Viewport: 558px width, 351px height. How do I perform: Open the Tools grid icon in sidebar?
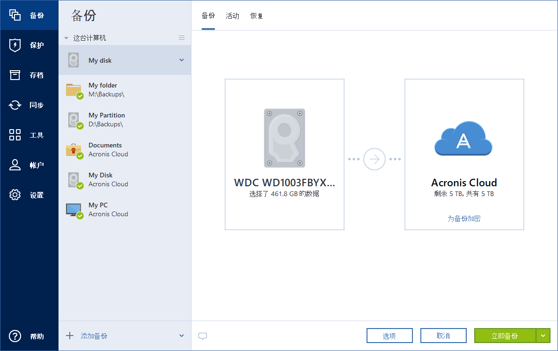pyautogui.click(x=15, y=135)
